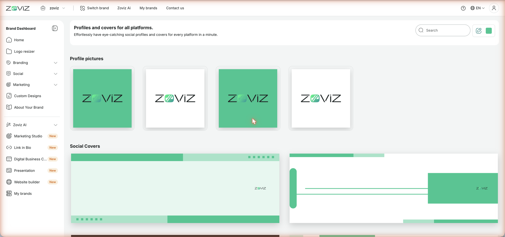Select second green profile picture

248,98
